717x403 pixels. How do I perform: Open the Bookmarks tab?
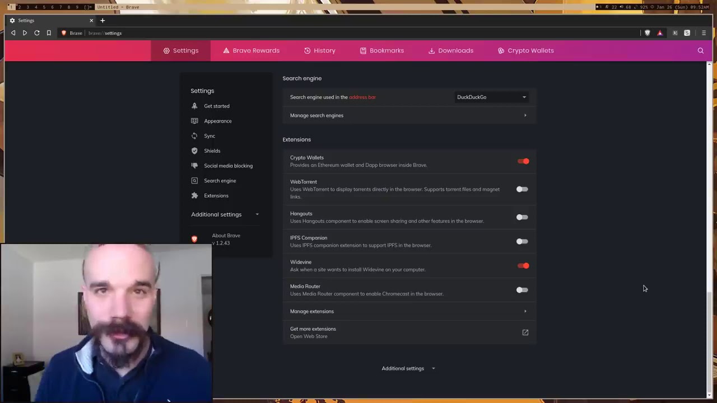coord(382,50)
